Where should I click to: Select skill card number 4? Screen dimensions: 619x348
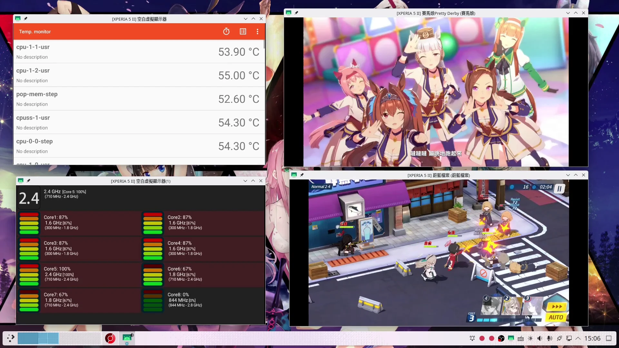tap(492, 306)
